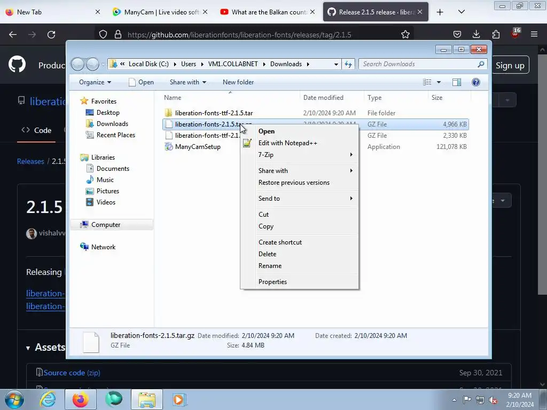The width and height of the screenshot is (547, 410).
Task: Open the Firefox hamburger menu
Action: 534,34
